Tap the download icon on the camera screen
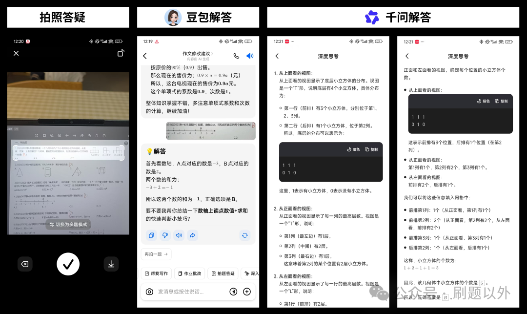 click(x=111, y=264)
